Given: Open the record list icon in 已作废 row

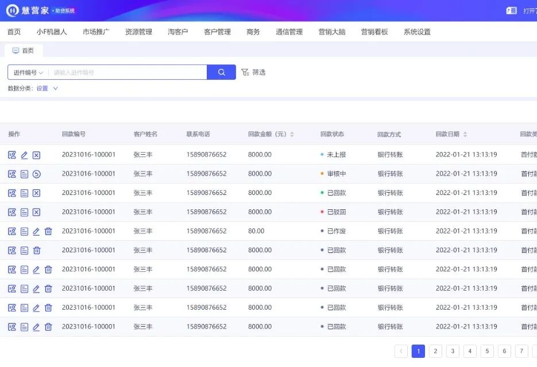Looking at the screenshot, I should point(24,232).
